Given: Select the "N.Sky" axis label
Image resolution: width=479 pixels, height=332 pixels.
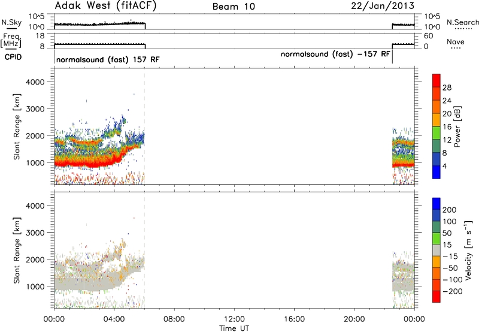Looking at the screenshot, I should [11, 22].
